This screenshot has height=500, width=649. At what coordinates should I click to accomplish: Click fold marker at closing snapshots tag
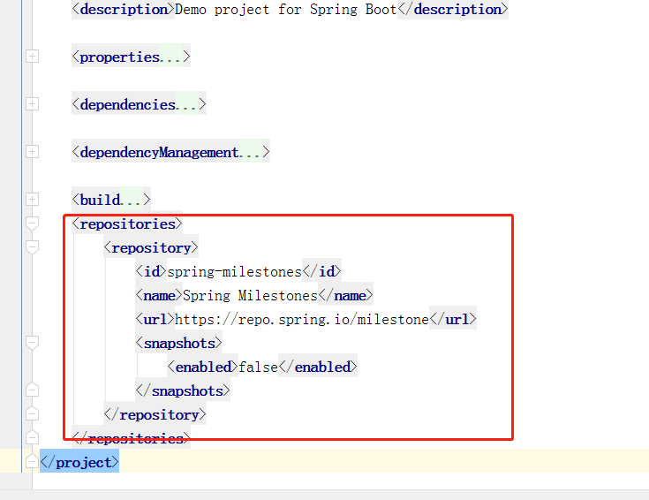point(33,390)
